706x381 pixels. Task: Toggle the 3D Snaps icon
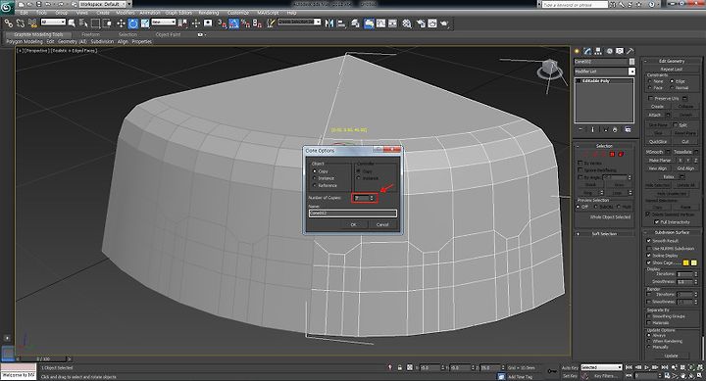(222, 23)
